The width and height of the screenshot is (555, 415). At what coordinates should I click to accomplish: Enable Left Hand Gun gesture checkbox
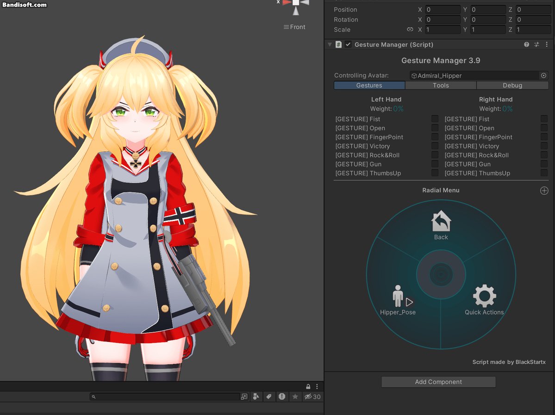tap(435, 164)
